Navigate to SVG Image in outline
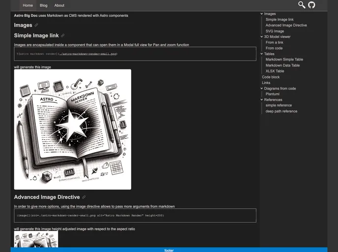Screen dimensions: 338x252 click(275, 31)
